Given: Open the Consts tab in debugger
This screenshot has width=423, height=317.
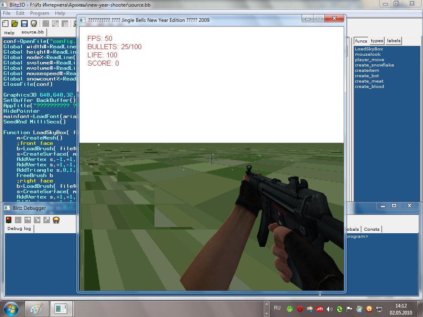Looking at the screenshot, I should coord(372,229).
